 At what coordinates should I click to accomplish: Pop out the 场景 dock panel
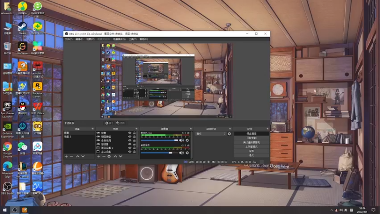[93, 129]
